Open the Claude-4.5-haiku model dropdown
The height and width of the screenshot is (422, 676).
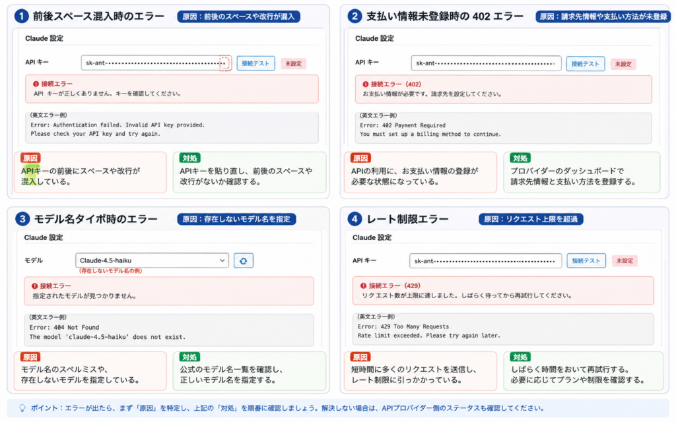click(x=152, y=260)
